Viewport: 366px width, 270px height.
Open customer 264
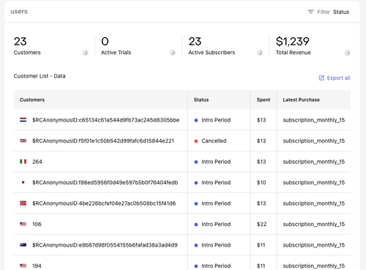(37, 162)
